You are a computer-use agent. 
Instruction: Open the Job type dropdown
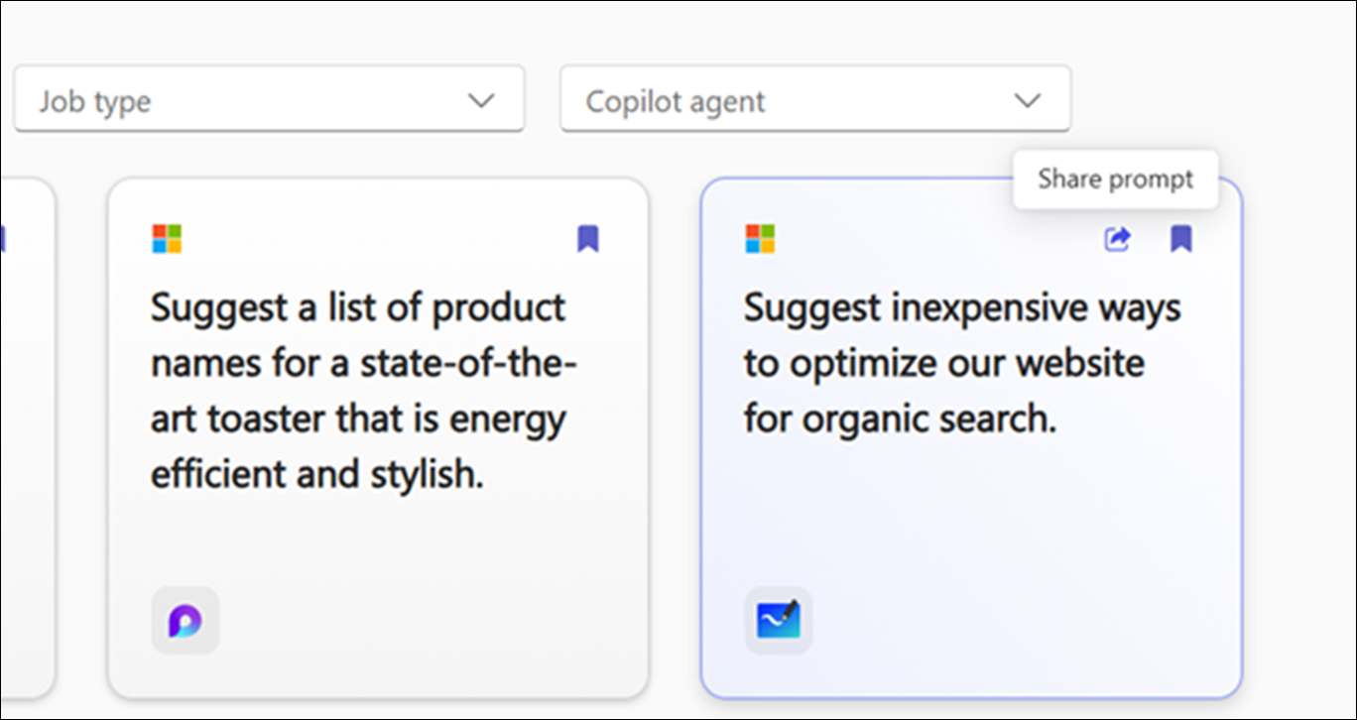(x=268, y=98)
